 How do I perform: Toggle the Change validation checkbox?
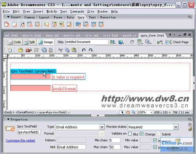[142, 134]
